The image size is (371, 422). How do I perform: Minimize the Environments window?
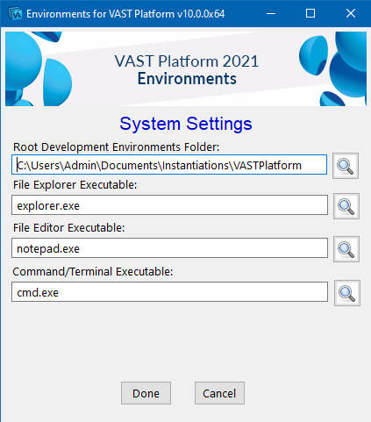click(x=271, y=13)
